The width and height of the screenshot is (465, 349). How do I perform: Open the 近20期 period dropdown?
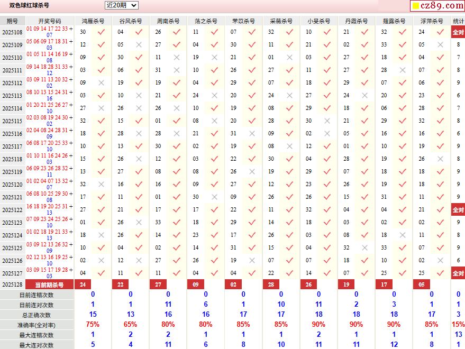click(121, 5)
